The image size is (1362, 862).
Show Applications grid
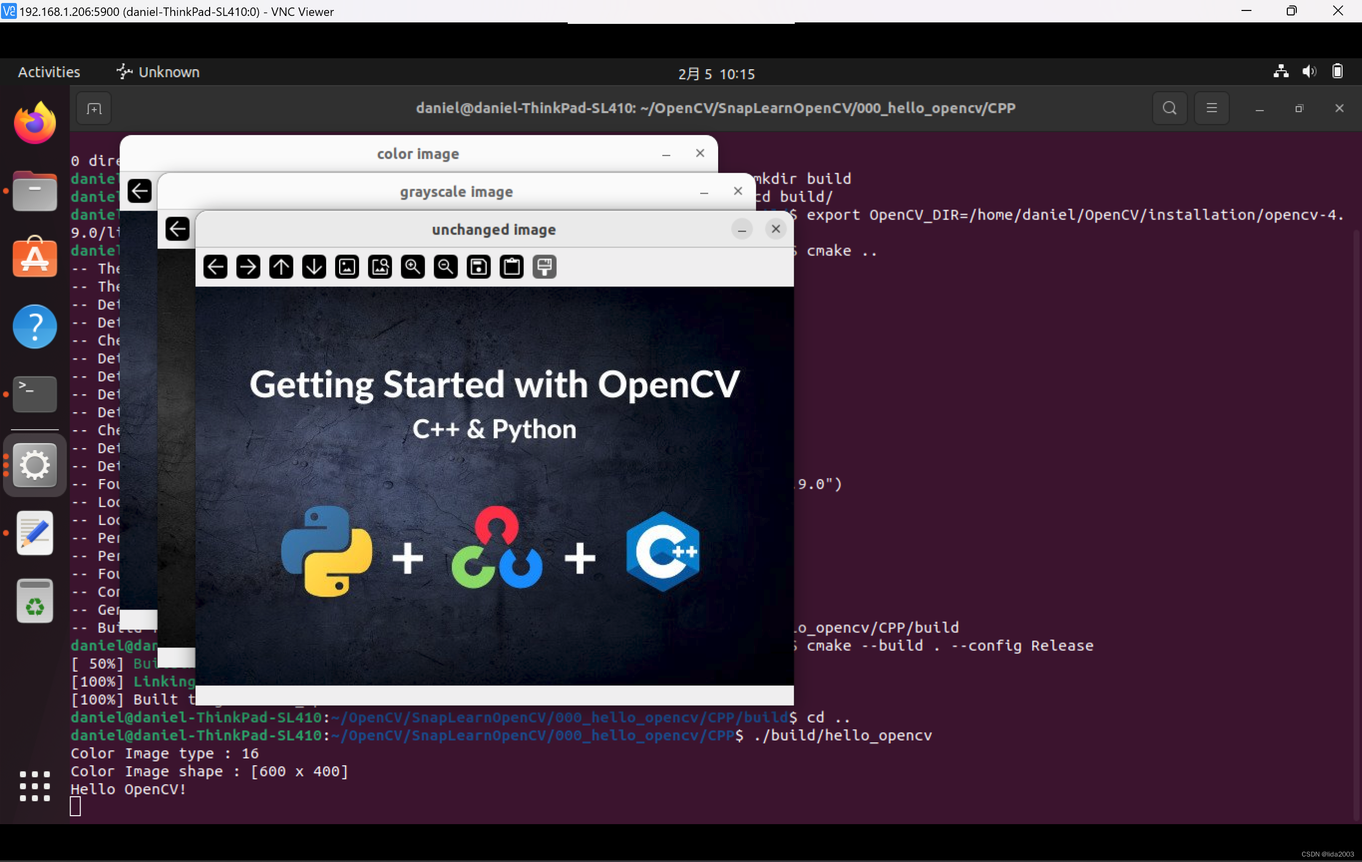click(x=35, y=786)
